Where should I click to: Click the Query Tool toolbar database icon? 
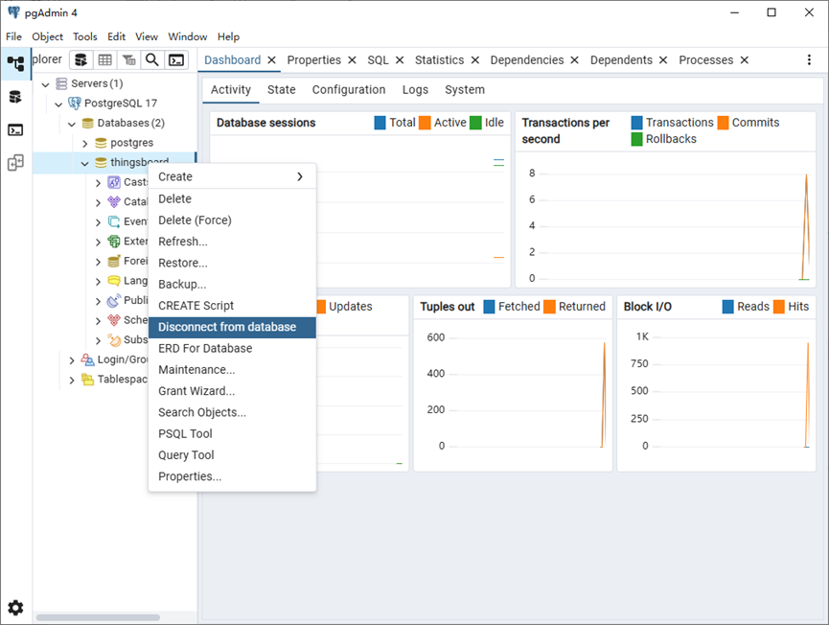click(x=81, y=60)
